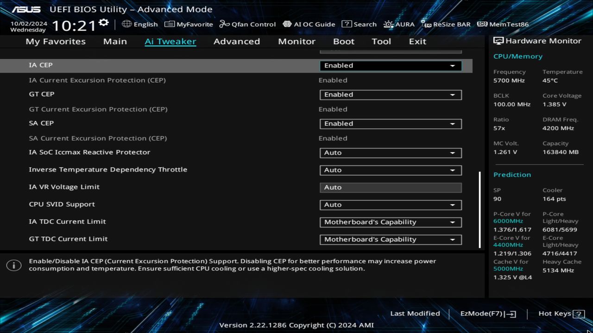Expand the CPU SVID Support options
The image size is (593, 333).
[x=390, y=204]
